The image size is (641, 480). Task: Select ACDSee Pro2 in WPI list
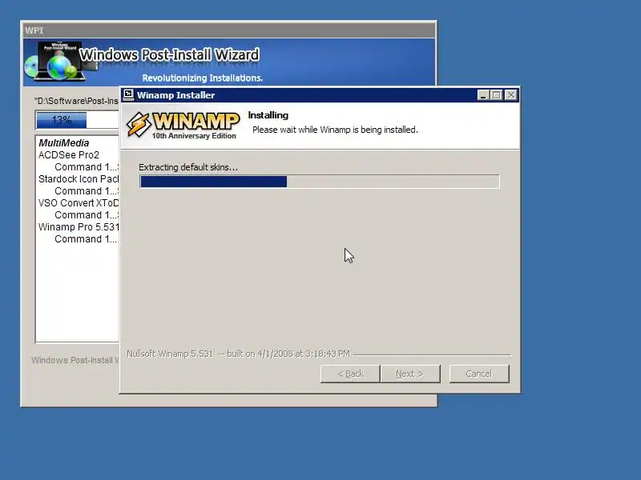click(x=69, y=155)
